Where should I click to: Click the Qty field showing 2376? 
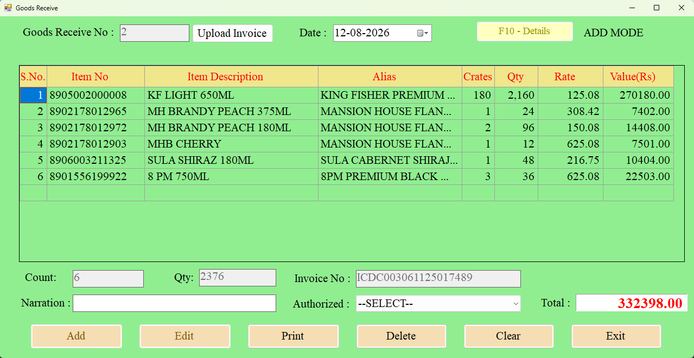coord(238,278)
